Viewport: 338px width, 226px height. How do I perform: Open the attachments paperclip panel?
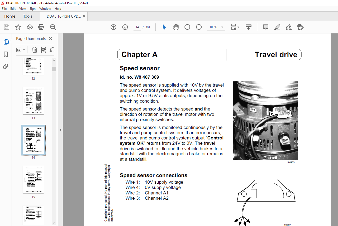pos(6,67)
